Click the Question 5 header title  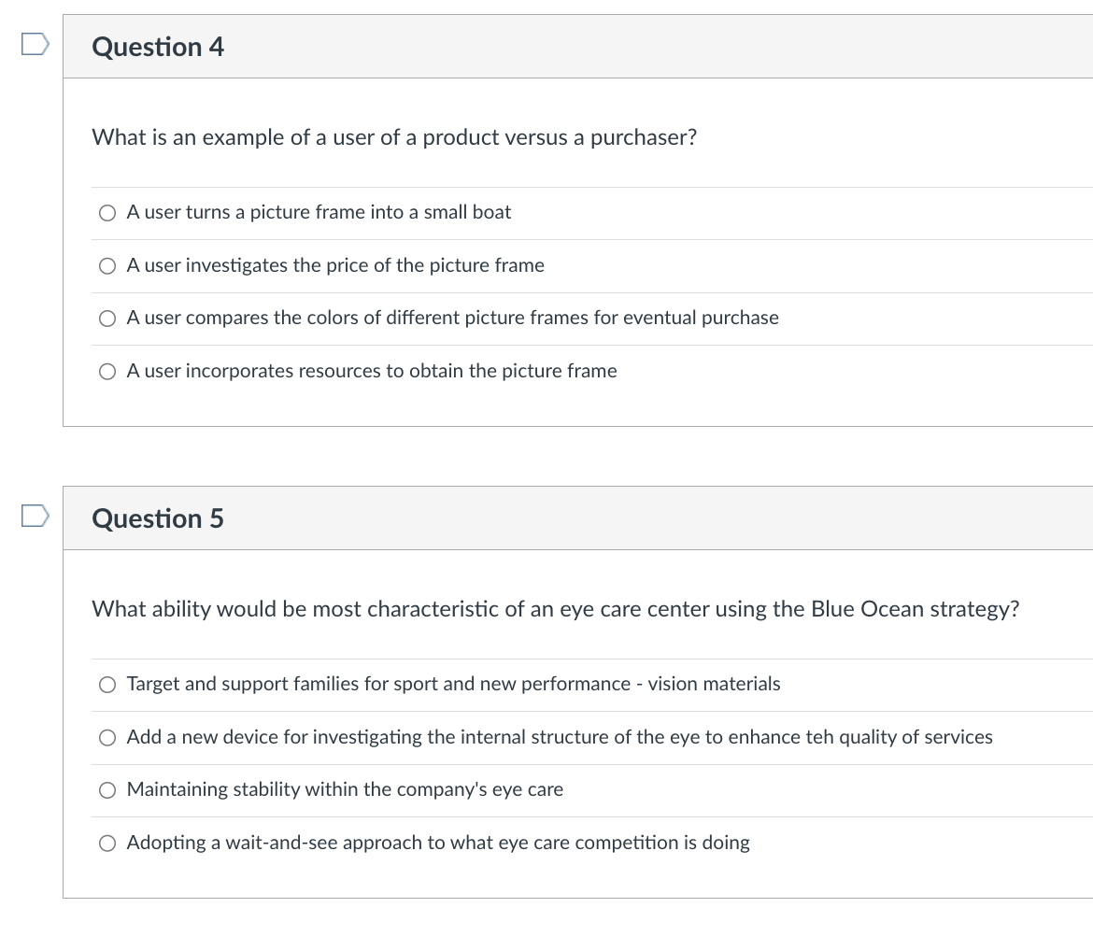pyautogui.click(x=158, y=518)
